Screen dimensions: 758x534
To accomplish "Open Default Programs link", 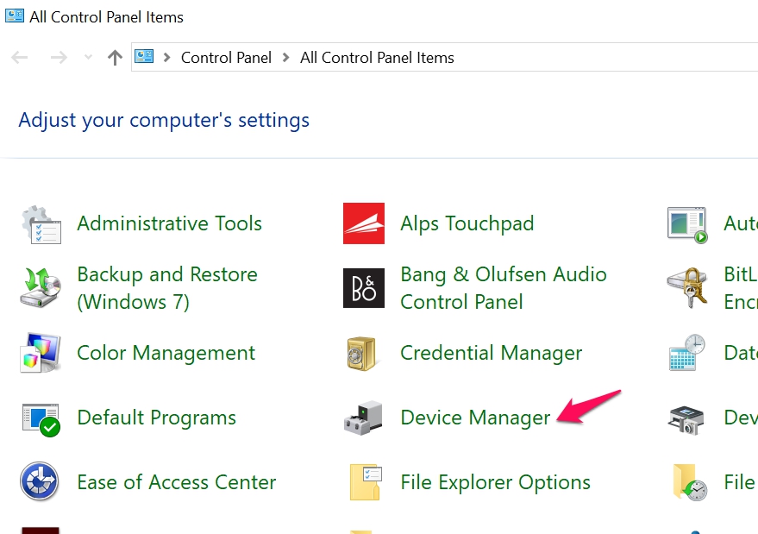I will click(156, 418).
